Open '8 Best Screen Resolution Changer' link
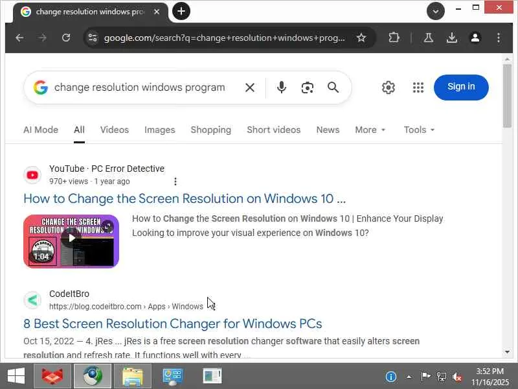This screenshot has height=389, width=518. click(x=172, y=324)
